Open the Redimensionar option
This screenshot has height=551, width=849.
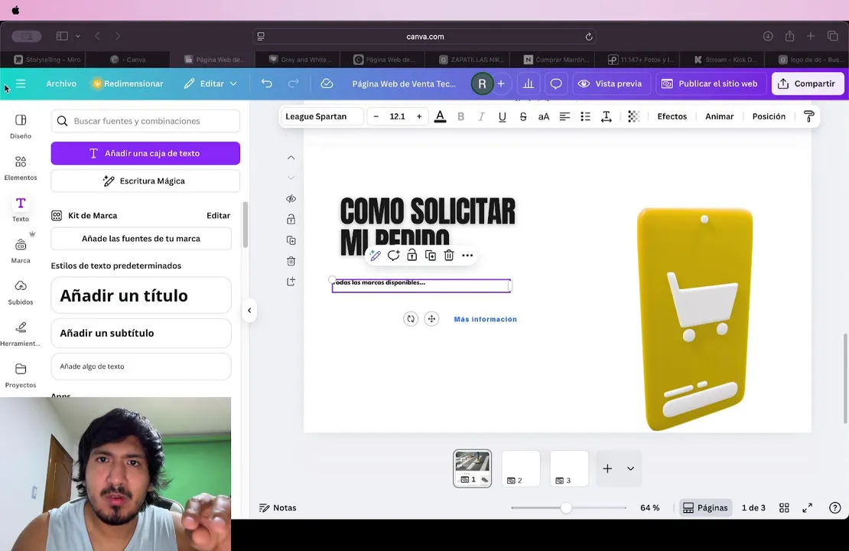click(128, 83)
